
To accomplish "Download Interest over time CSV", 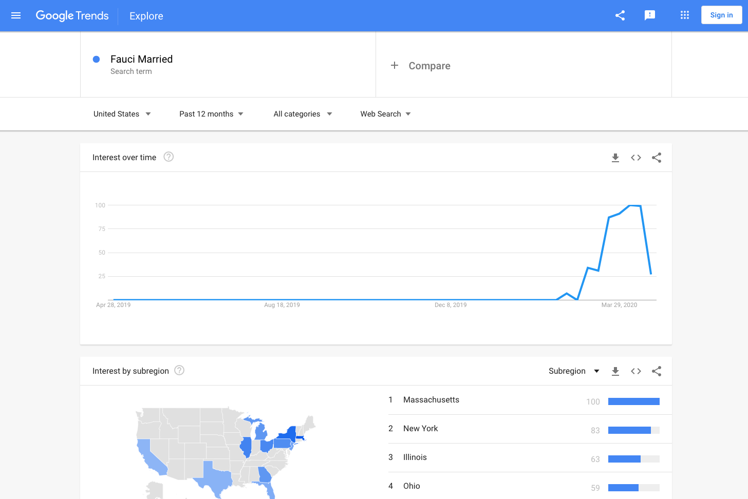I will [615, 158].
